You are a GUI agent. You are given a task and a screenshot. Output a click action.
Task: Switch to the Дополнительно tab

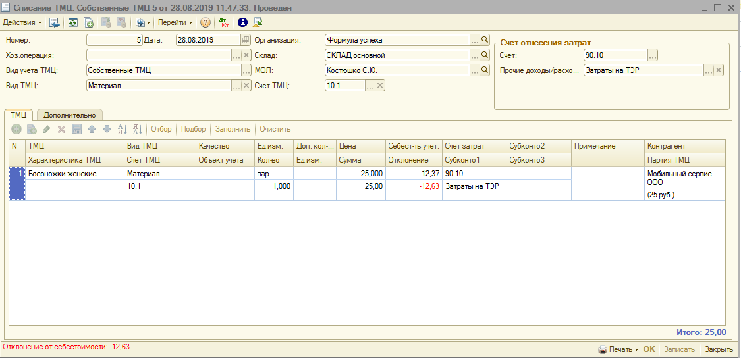coord(70,115)
